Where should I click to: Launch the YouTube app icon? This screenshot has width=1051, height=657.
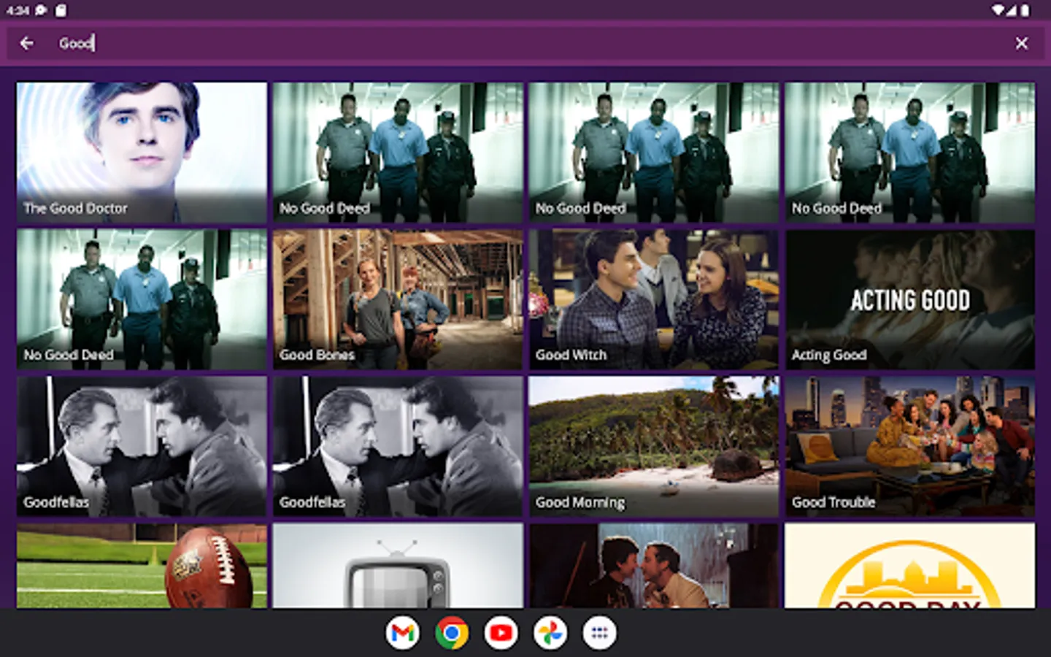pos(501,633)
